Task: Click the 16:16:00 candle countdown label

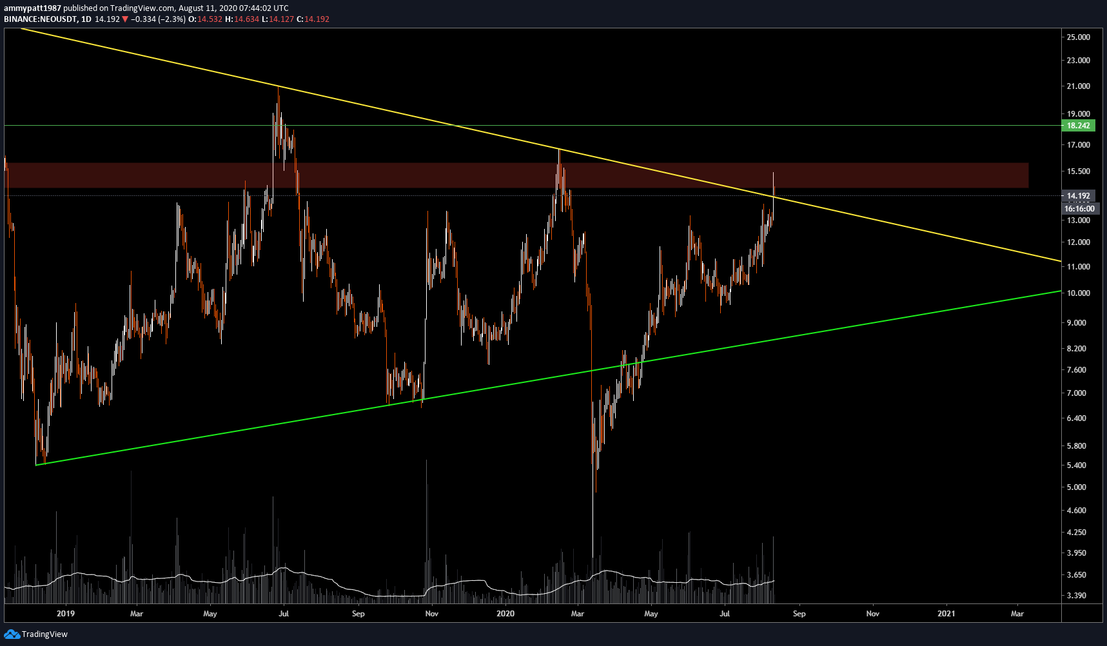Action: coord(1079,209)
